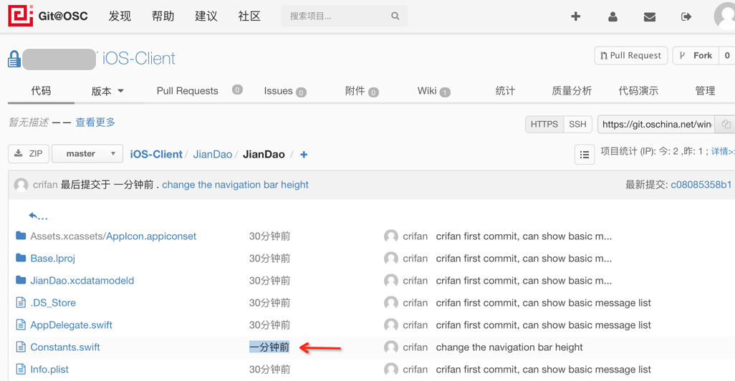Click the private lock icon by project name

pos(14,59)
